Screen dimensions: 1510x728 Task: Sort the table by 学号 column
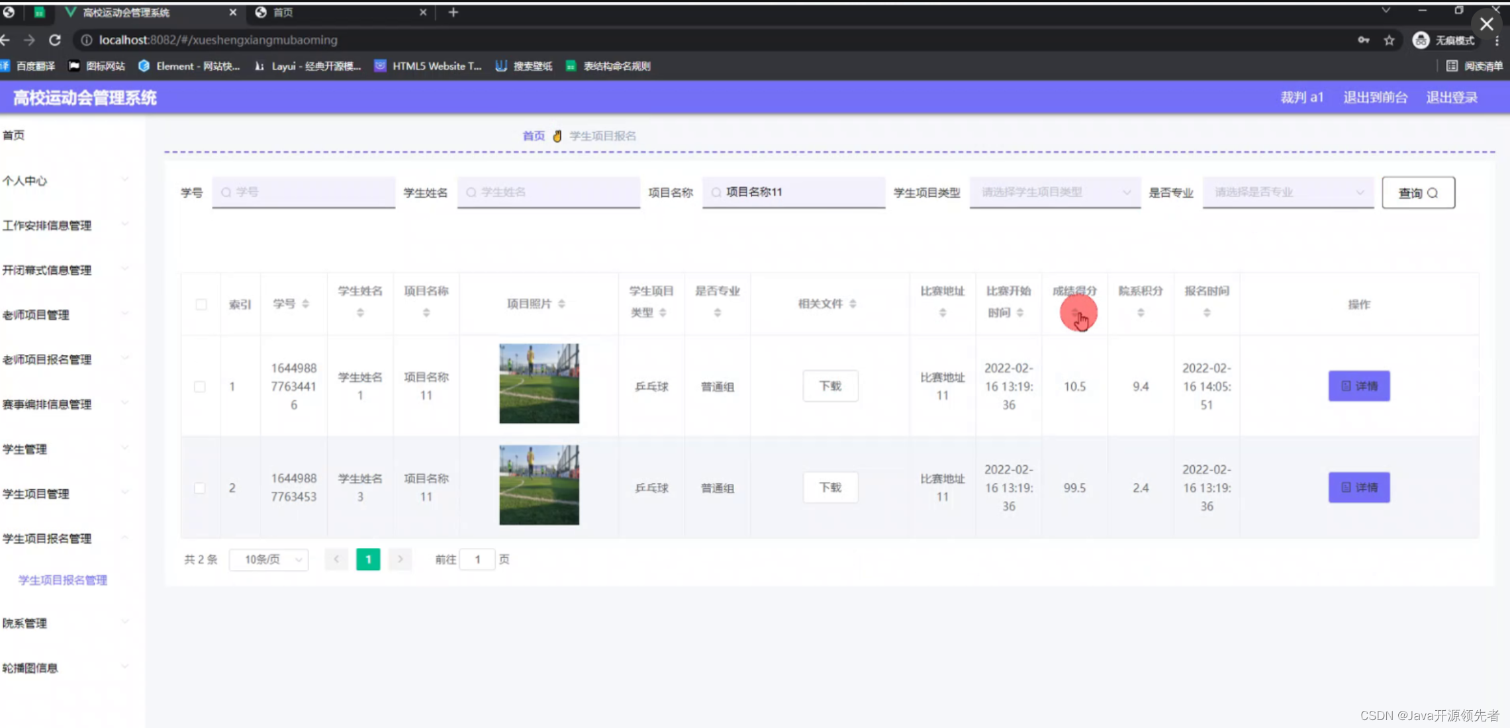(x=305, y=304)
